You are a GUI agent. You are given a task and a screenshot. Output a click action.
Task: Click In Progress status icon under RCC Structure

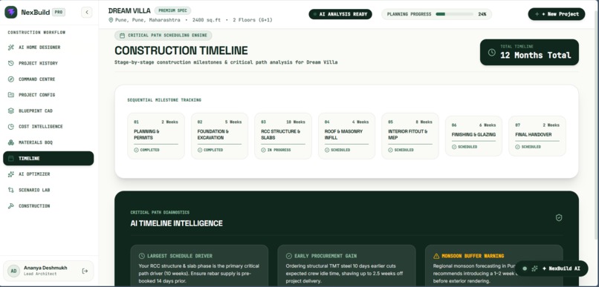pos(264,150)
